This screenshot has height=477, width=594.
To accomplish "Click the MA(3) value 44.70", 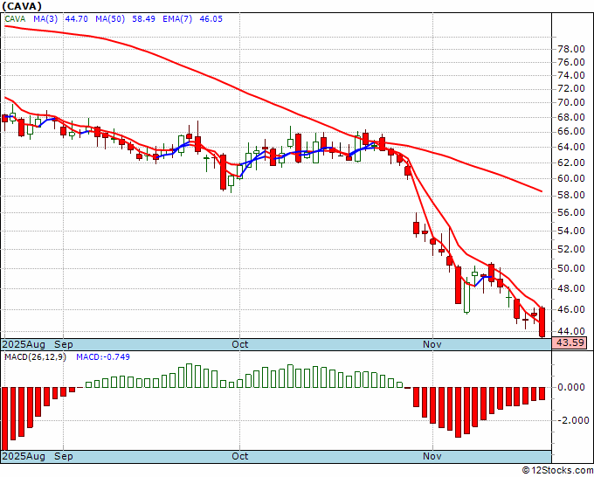I will (77, 19).
